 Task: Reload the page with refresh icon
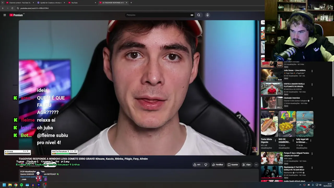[12, 8]
